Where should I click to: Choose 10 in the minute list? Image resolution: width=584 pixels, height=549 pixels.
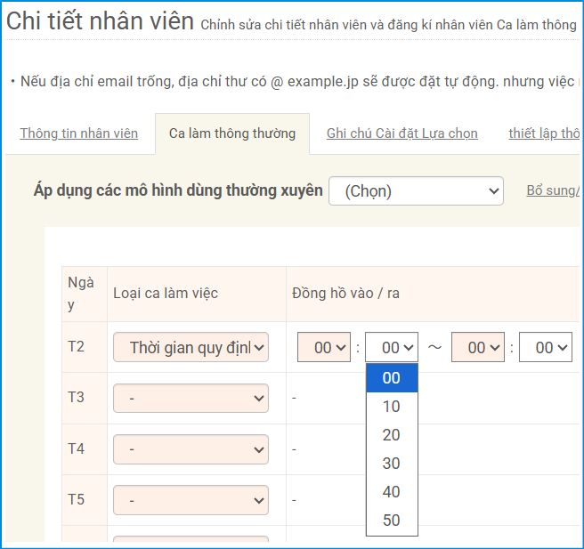(x=392, y=407)
